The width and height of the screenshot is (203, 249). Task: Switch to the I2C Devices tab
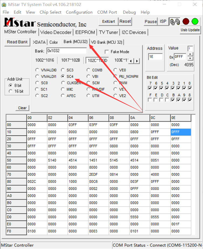134,32
